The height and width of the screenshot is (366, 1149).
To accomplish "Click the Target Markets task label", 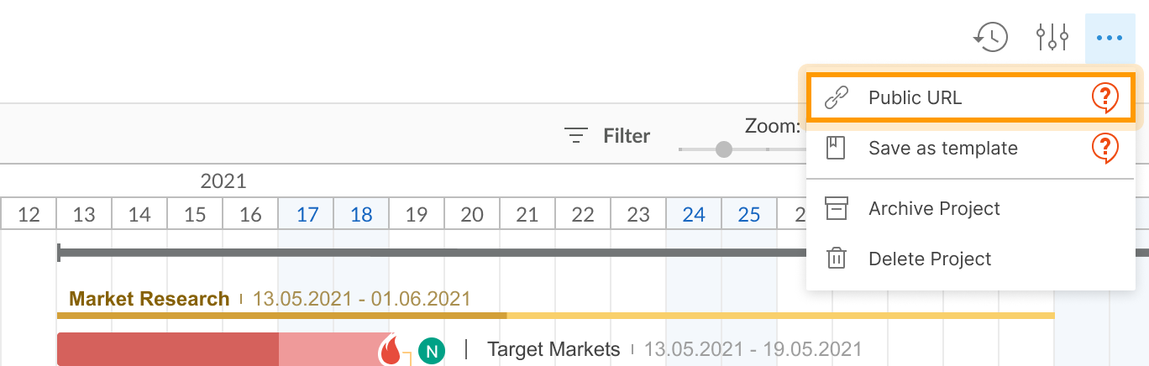I will [554, 349].
